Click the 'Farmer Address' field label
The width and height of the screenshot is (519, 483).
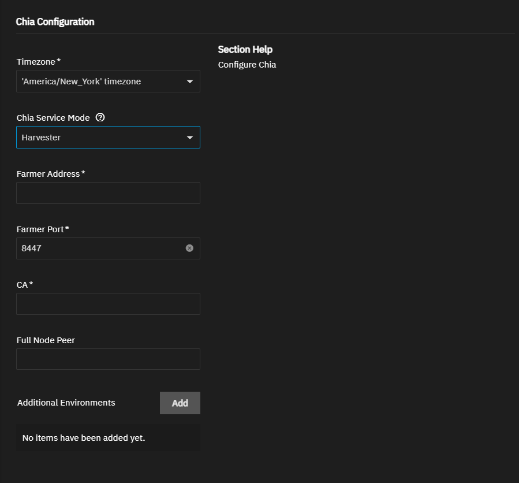tap(48, 174)
